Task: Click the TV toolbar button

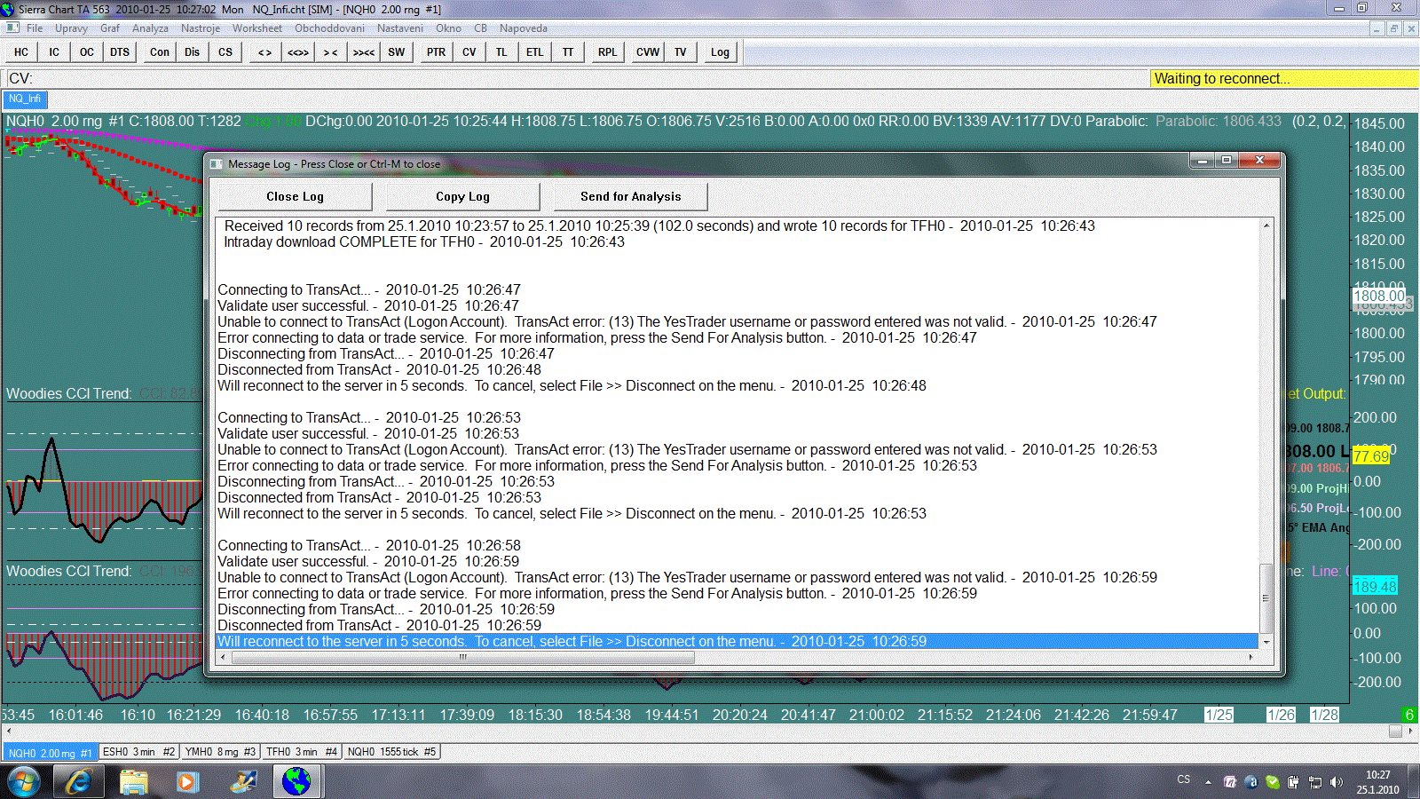Action: tap(681, 52)
